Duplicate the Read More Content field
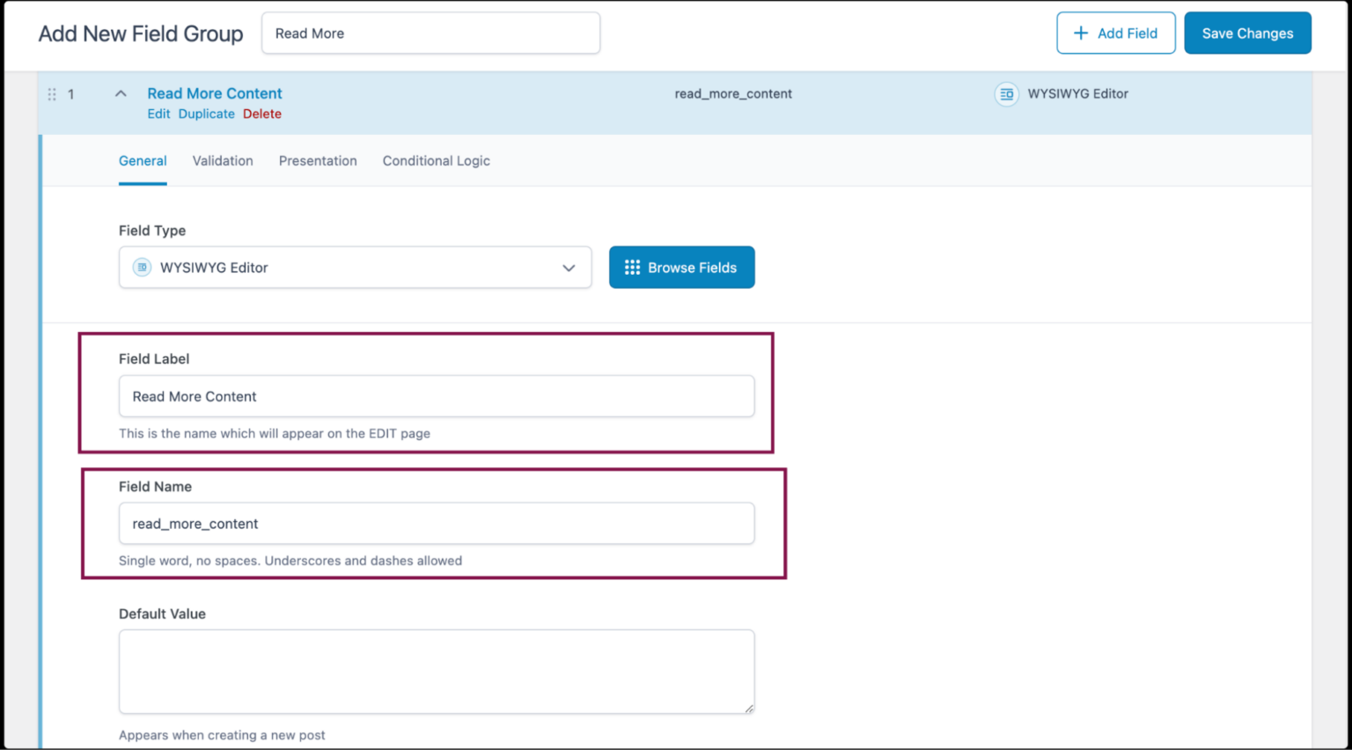Image resolution: width=1352 pixels, height=750 pixels. tap(206, 114)
